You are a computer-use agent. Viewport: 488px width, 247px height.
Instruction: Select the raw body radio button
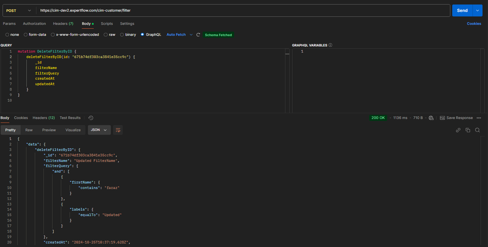pyautogui.click(x=106, y=35)
